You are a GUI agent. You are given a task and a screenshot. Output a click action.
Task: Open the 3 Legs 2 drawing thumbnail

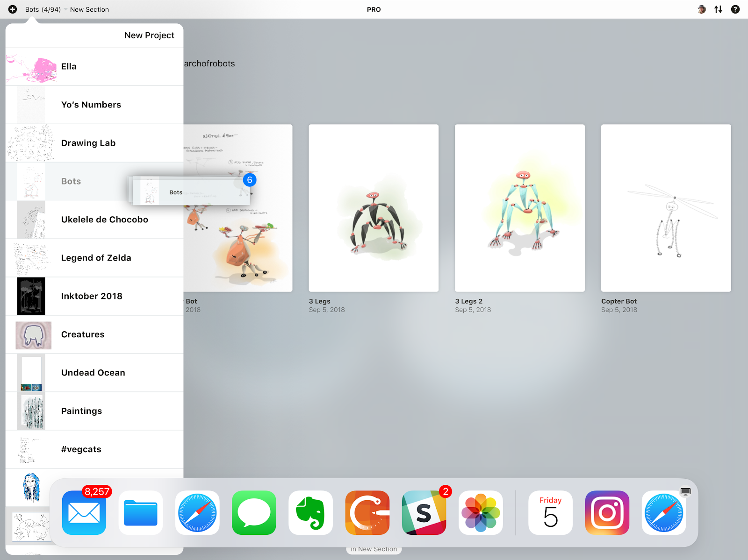click(x=520, y=208)
